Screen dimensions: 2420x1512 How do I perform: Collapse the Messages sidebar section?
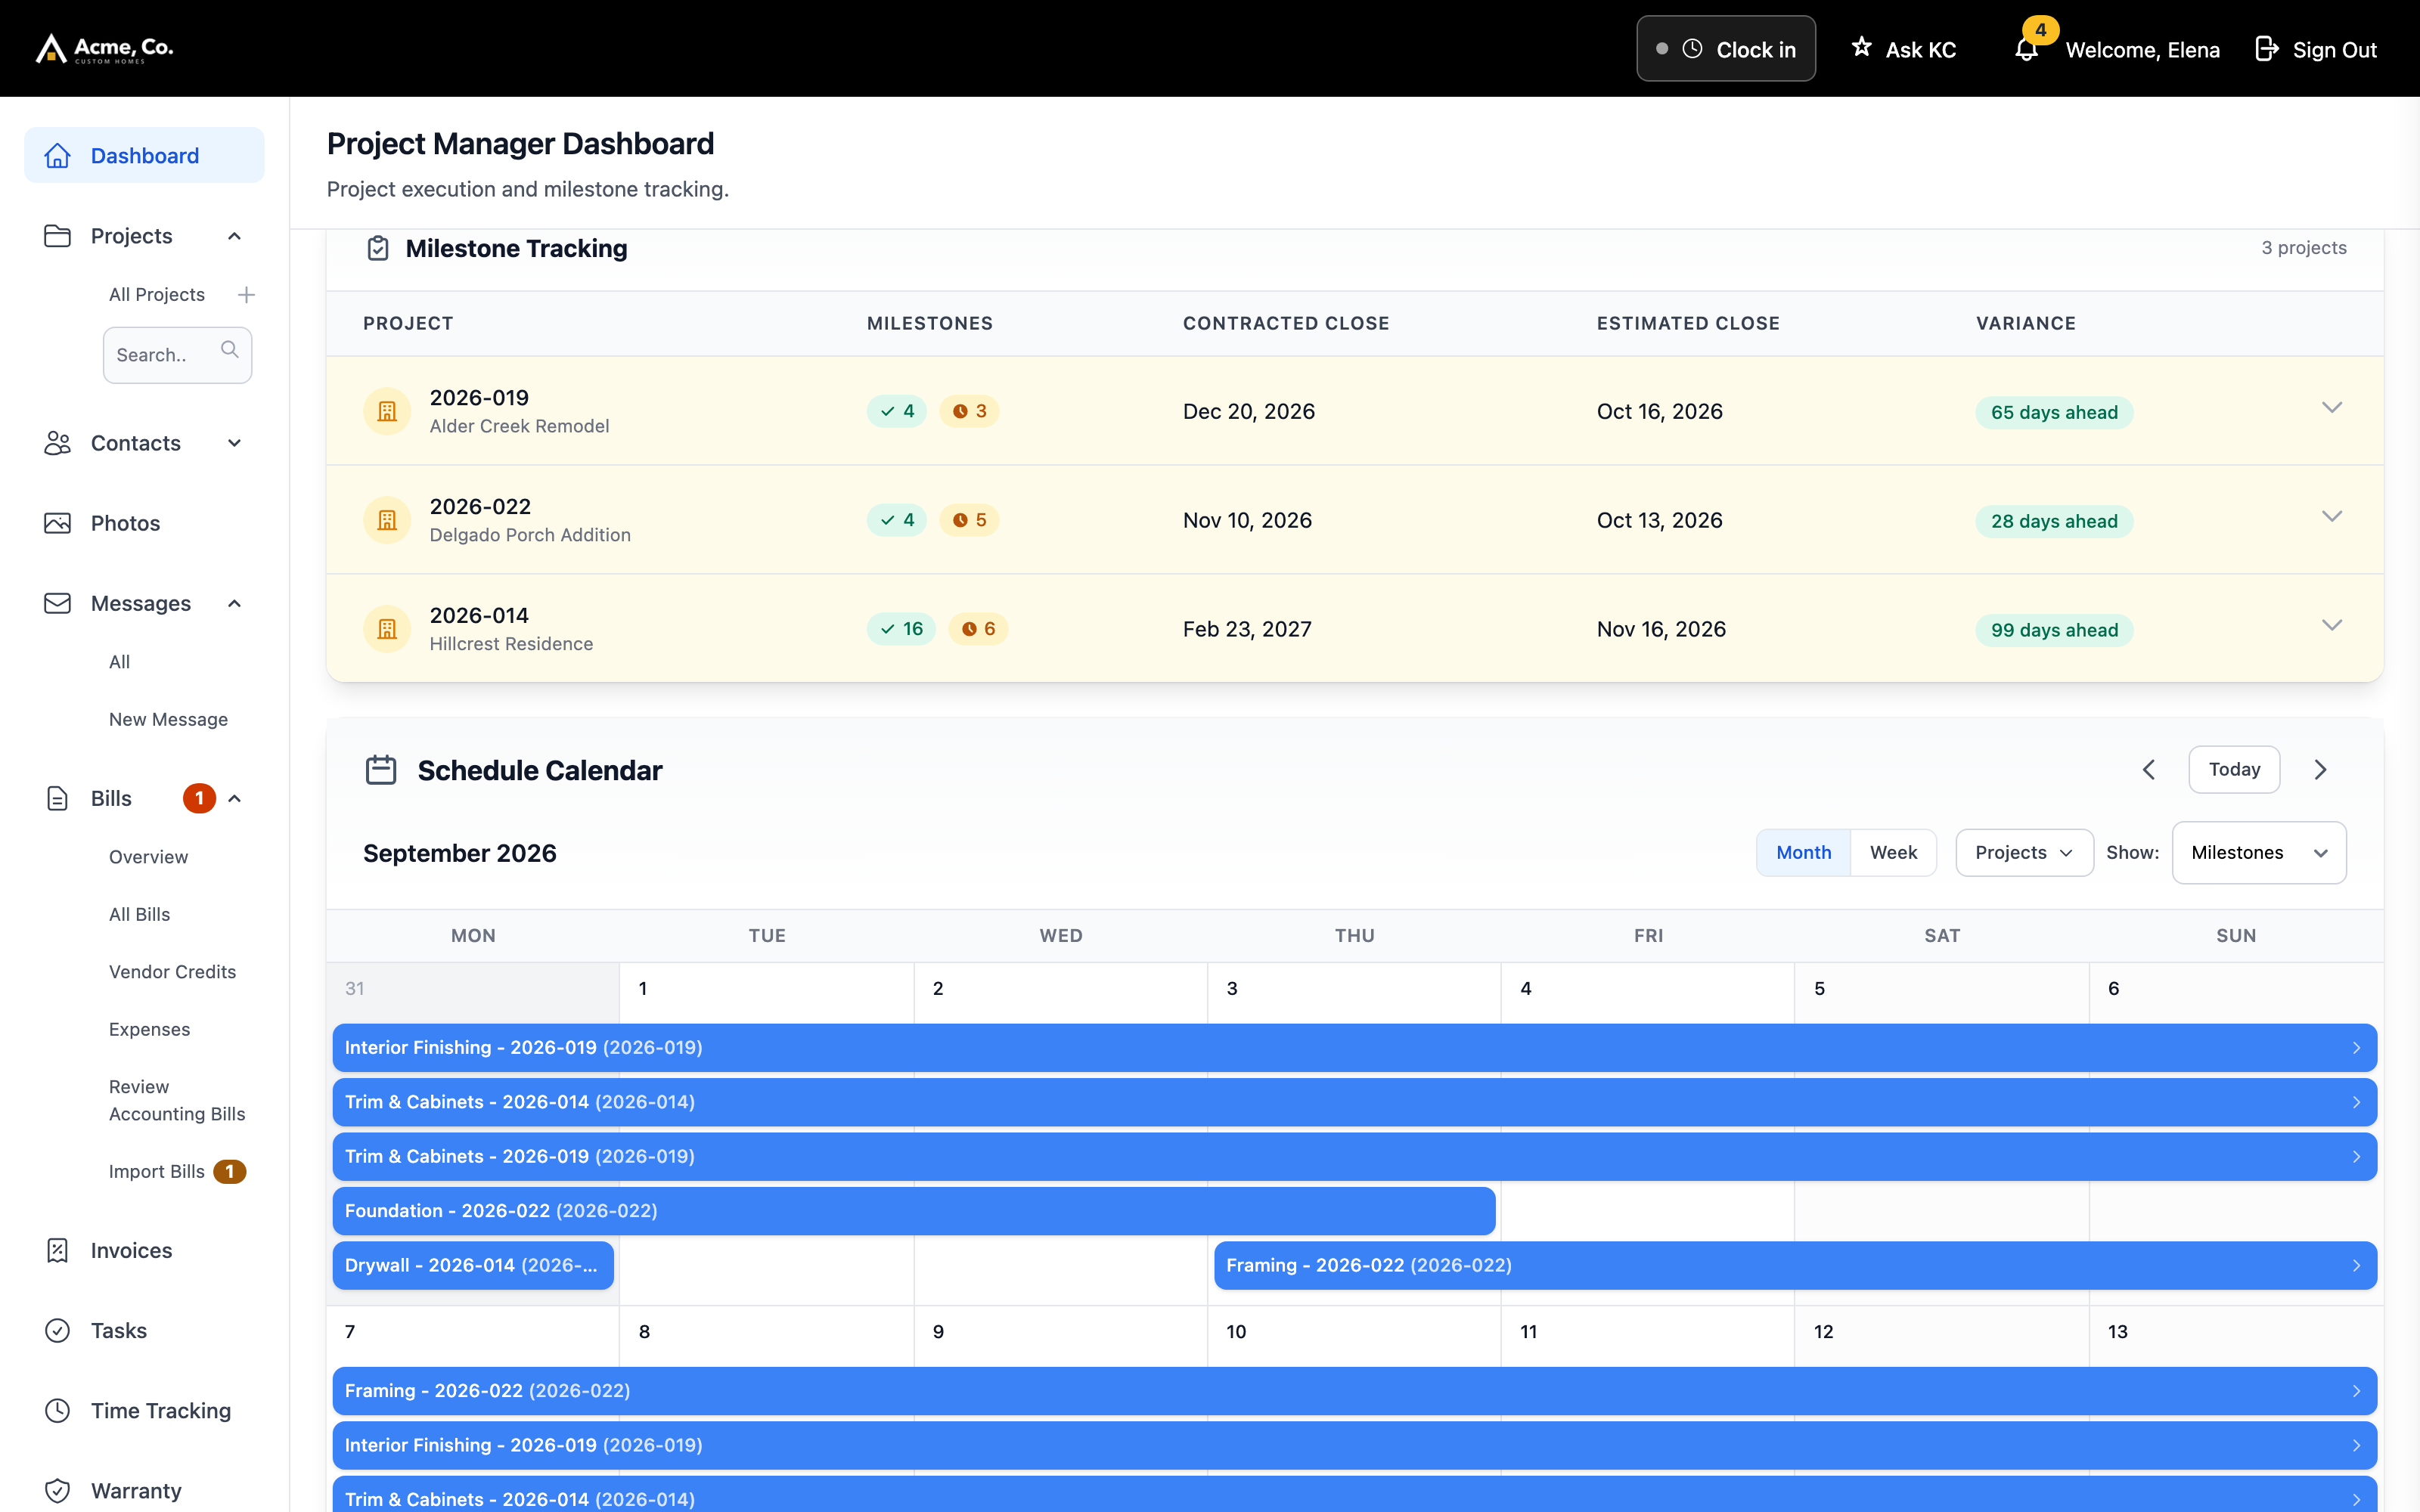click(234, 603)
